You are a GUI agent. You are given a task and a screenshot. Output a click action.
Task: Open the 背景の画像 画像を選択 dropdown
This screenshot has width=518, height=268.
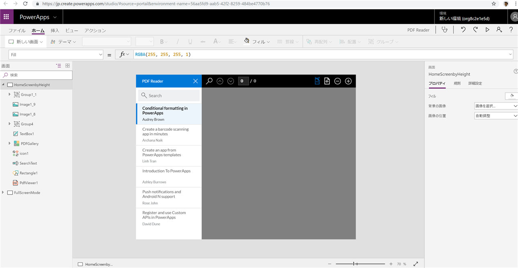[495, 105]
